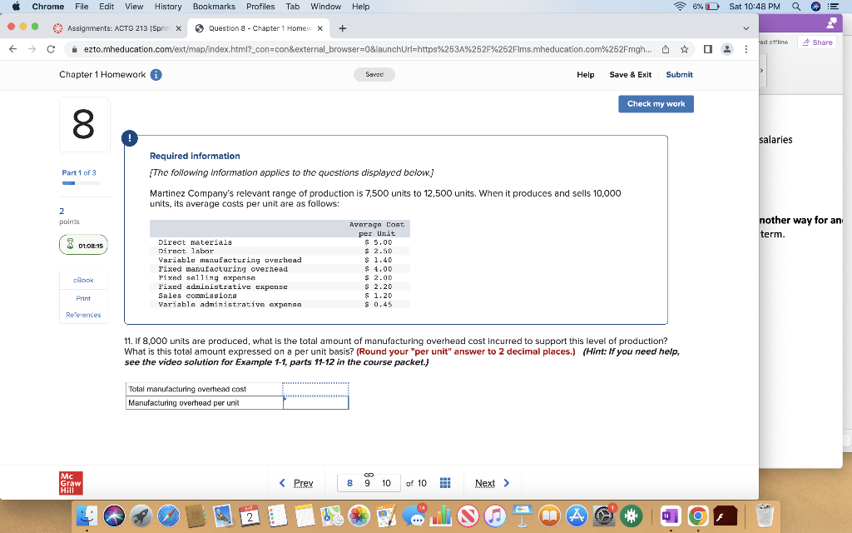852x533 pixels.
Task: Click the McGraw Hill logo
Action: pyautogui.click(x=72, y=483)
